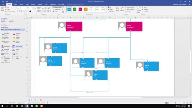192x108 pixels.
Task: Click the Send to Back button
Action: (x=130, y=9)
